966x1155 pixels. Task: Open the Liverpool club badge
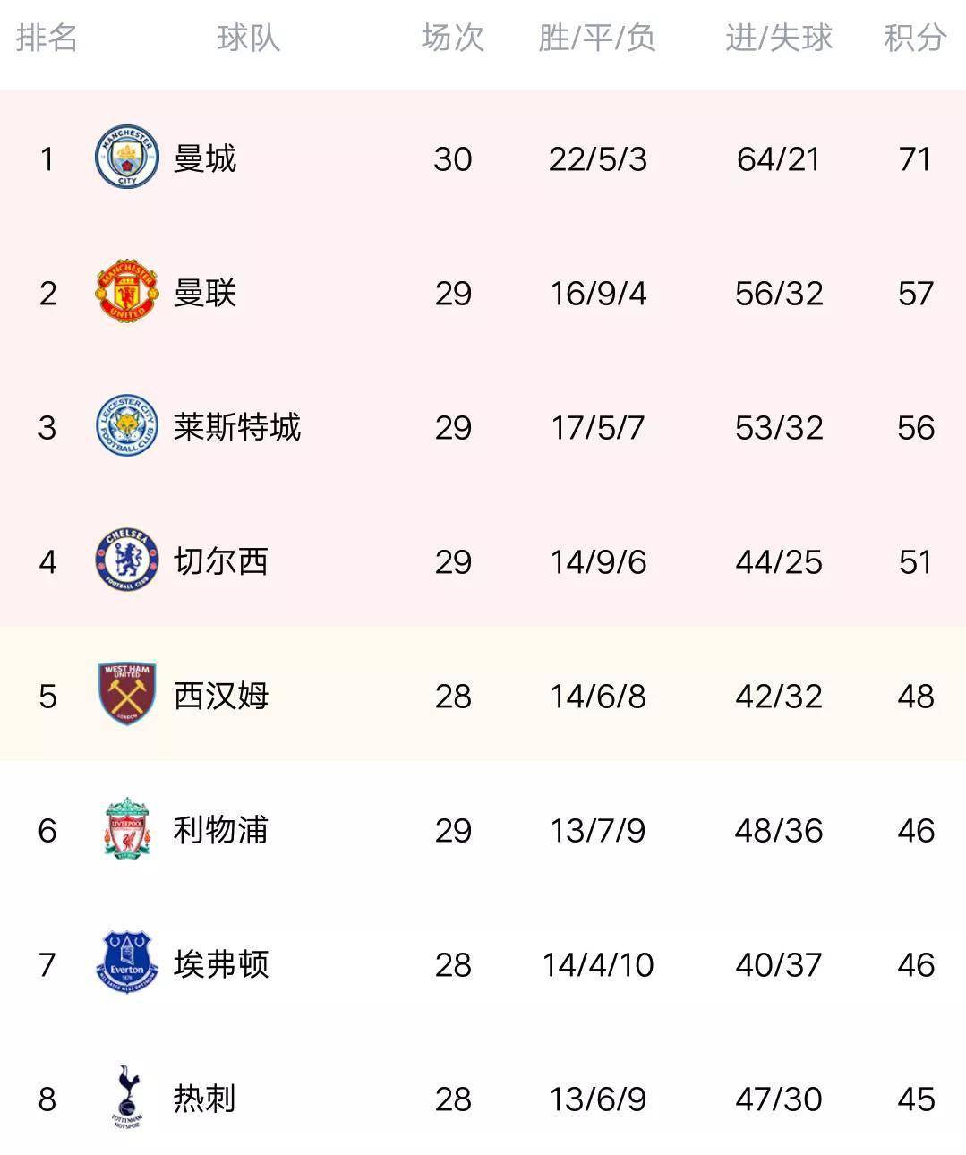coord(127,828)
